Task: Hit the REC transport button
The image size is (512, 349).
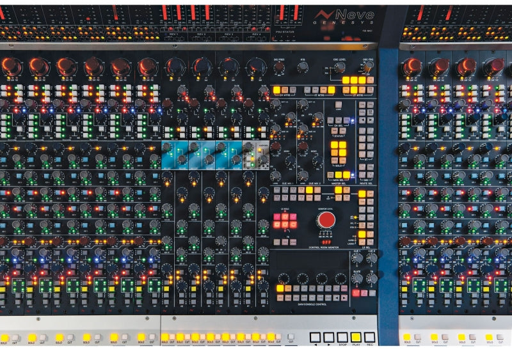Action: pyautogui.click(x=369, y=337)
